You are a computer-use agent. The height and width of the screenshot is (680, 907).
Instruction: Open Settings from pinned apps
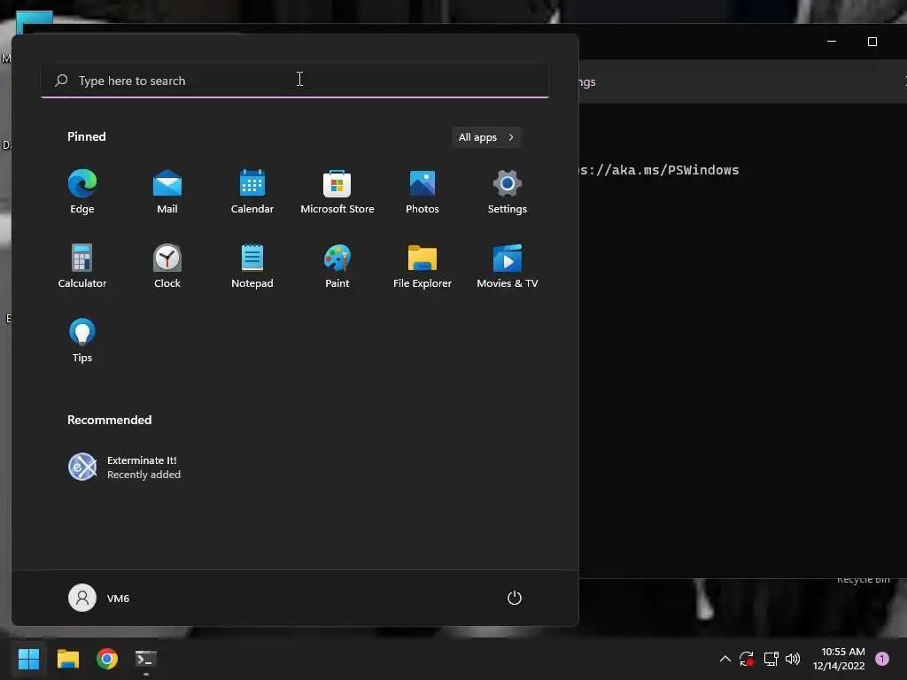[x=508, y=192]
